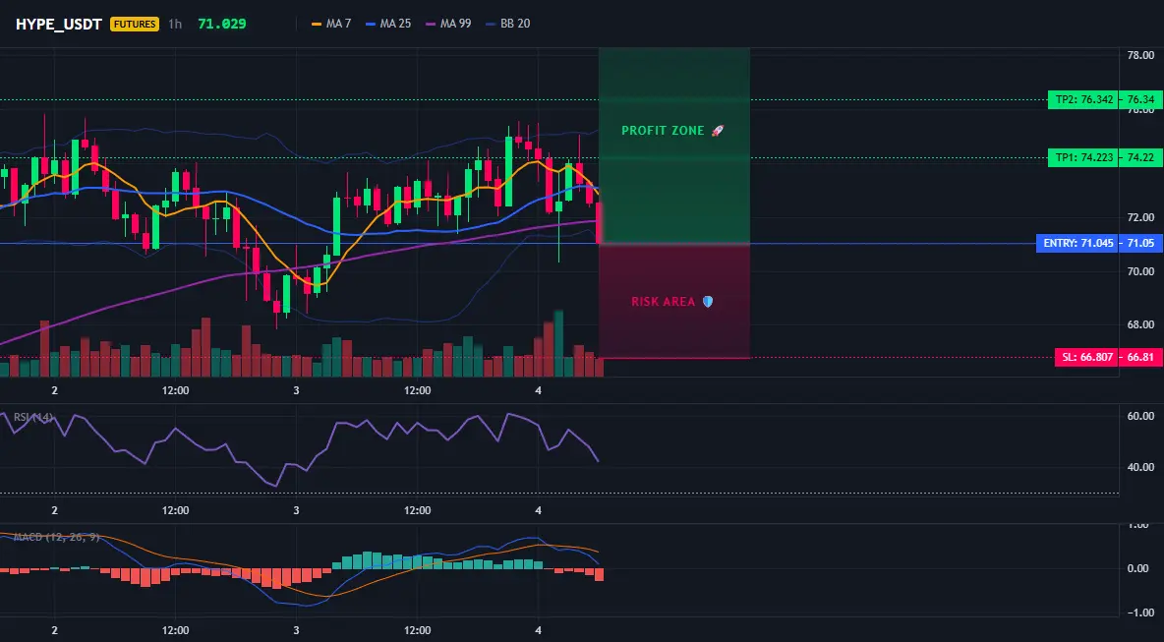This screenshot has width=1164, height=642.
Task: Click the shield icon beside RISK AREA
Action: pyautogui.click(x=708, y=302)
